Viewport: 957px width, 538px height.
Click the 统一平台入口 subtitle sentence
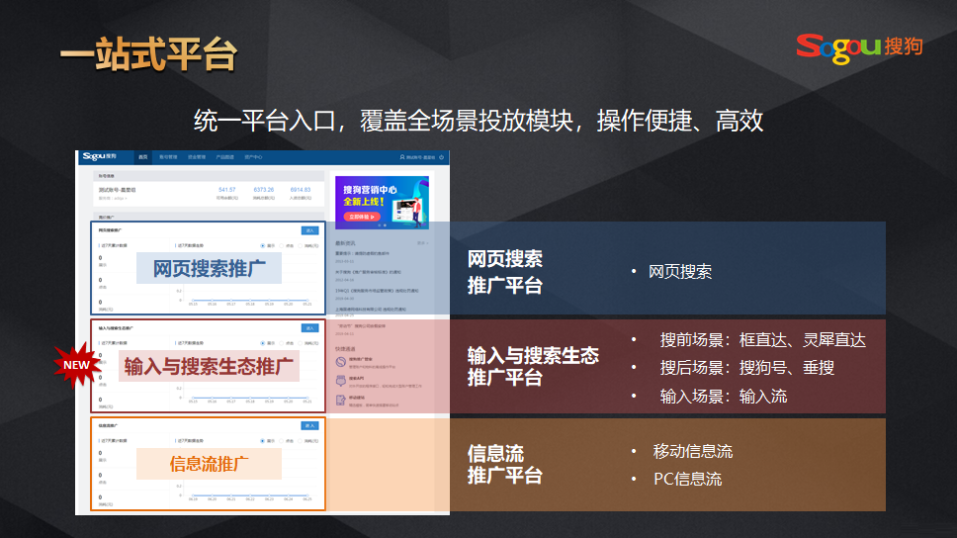tap(478, 121)
